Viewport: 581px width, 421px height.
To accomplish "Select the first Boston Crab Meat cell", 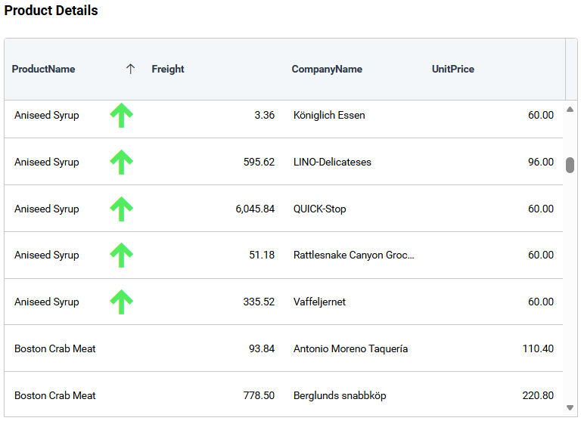I will (55, 348).
